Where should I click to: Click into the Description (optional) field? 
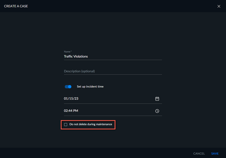(113, 71)
